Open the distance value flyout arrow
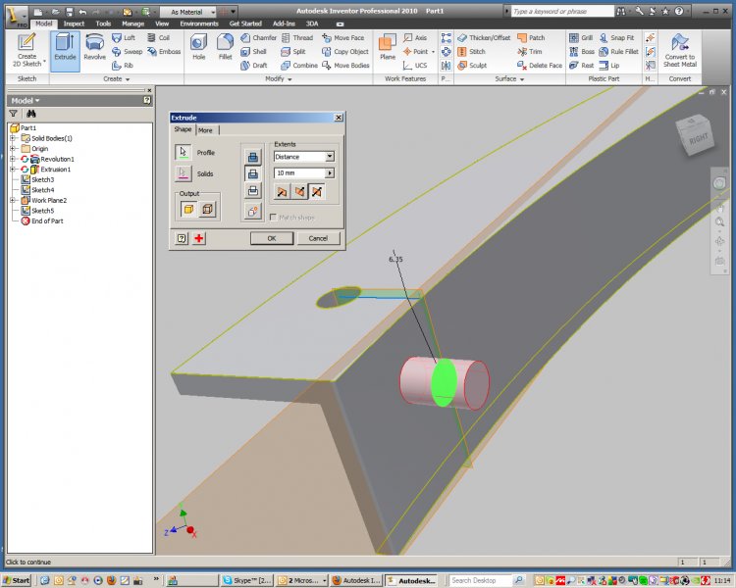Viewport: 736px width, 588px height. tap(330, 173)
